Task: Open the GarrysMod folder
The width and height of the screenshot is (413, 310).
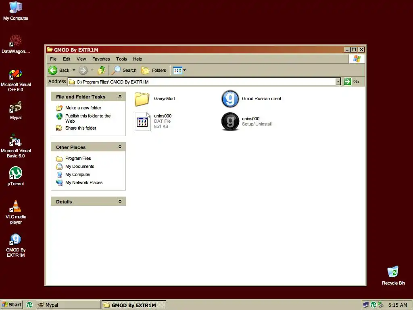Action: click(142, 99)
